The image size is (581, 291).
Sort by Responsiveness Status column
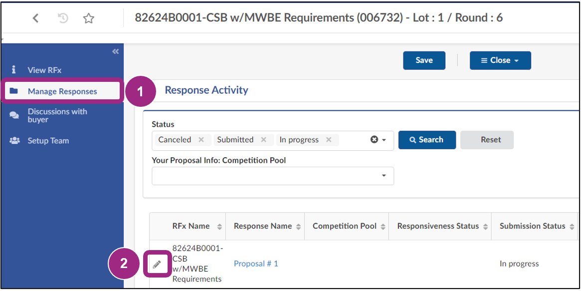pos(485,227)
